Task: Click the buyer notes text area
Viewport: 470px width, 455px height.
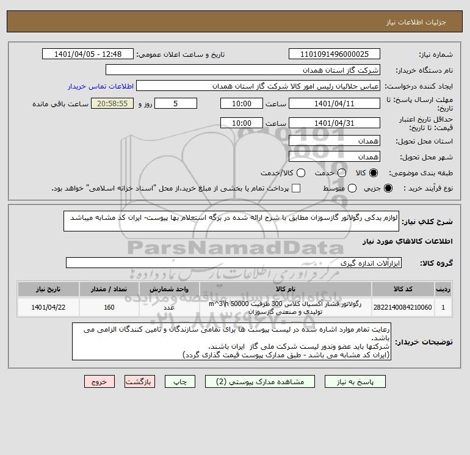Action: click(x=231, y=341)
